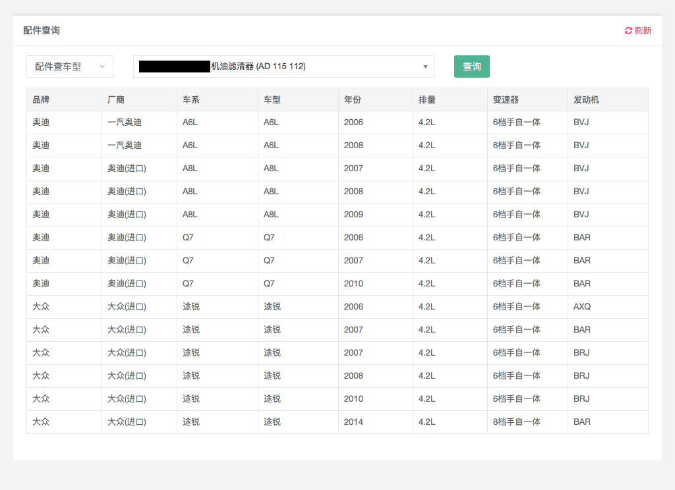Click the green 查询 button

[x=472, y=67]
